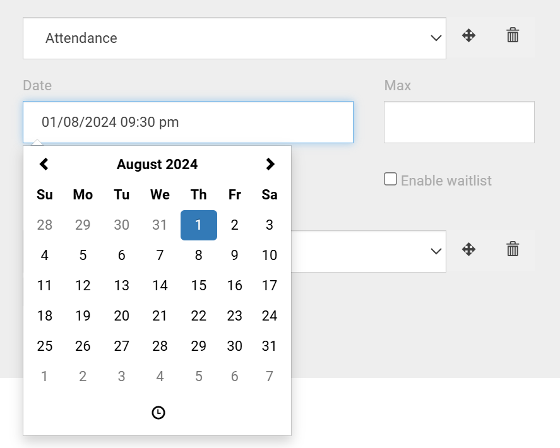560x448 pixels.
Task: Expand the second row dropdown chevron
Action: 436,251
